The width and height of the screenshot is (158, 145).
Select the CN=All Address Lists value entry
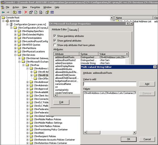pyautogui.click(x=110, y=93)
